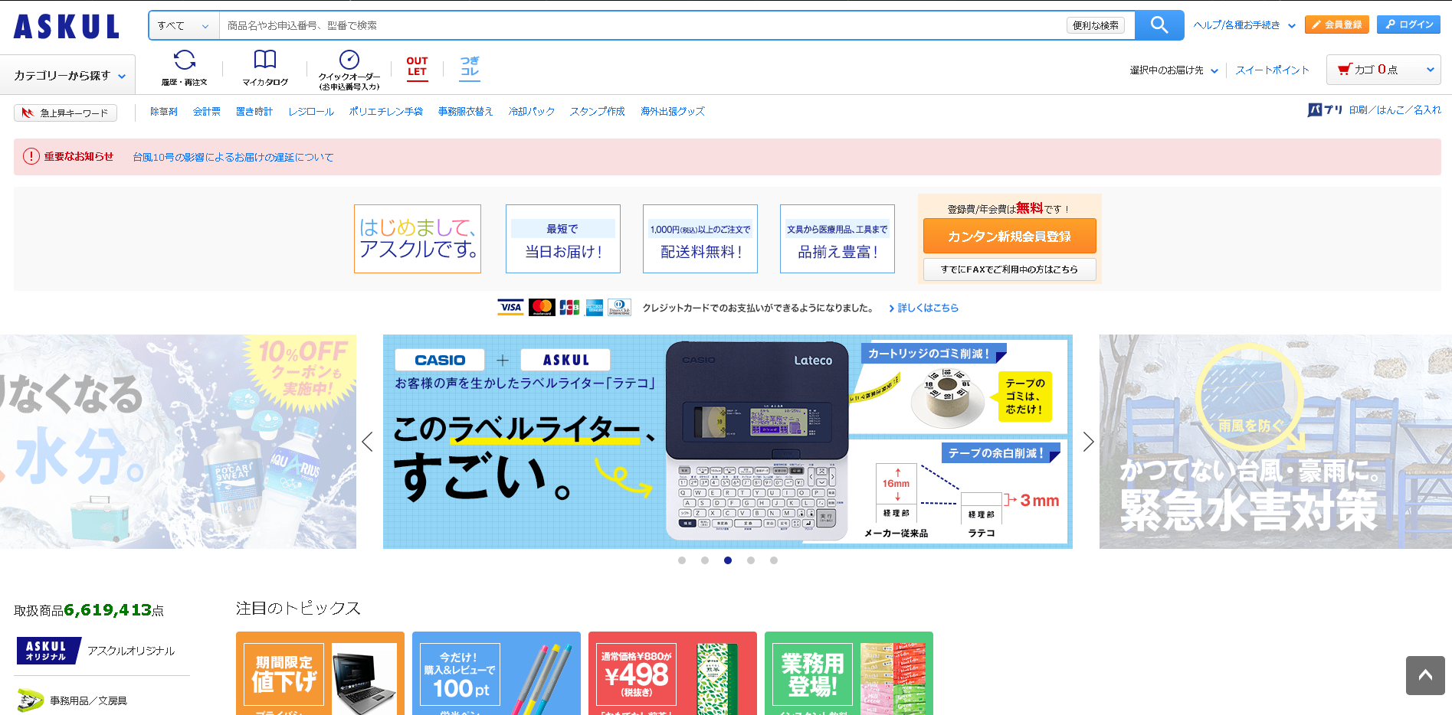Click 業務用登場 topic card
Viewport: 1452px width, 715px height.
pos(849,674)
